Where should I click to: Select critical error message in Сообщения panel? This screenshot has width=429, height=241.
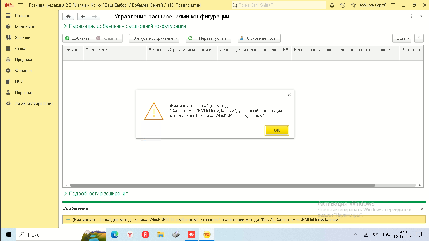tap(244, 220)
